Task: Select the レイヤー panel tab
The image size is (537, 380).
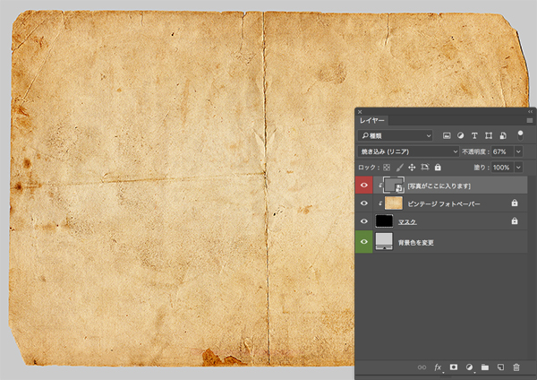Action: tap(373, 119)
